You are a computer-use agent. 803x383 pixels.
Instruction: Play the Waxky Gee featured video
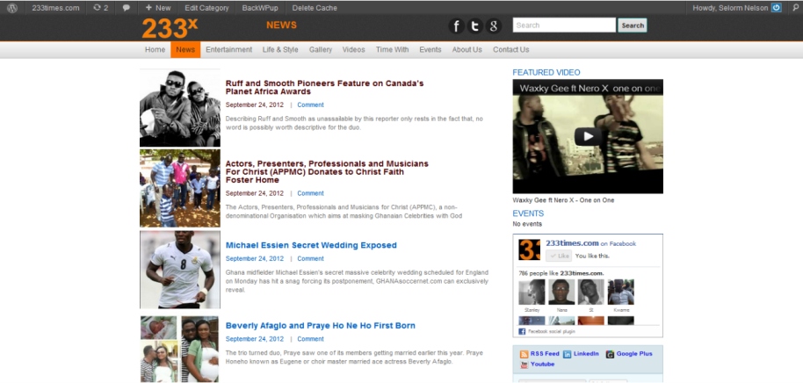pyautogui.click(x=588, y=136)
